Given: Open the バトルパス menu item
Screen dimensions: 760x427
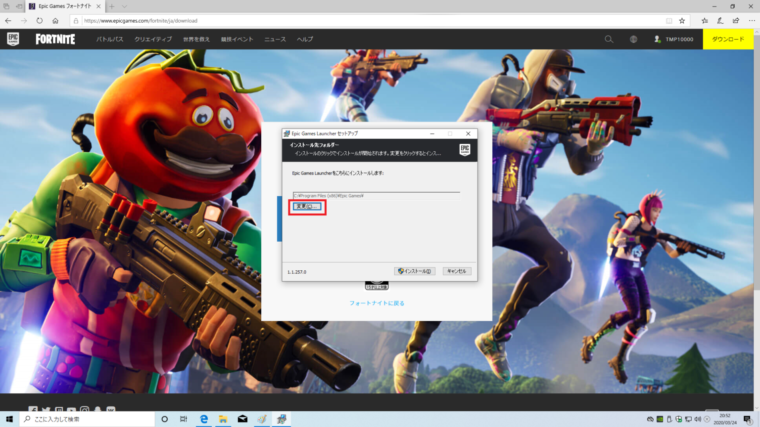Looking at the screenshot, I should point(110,39).
